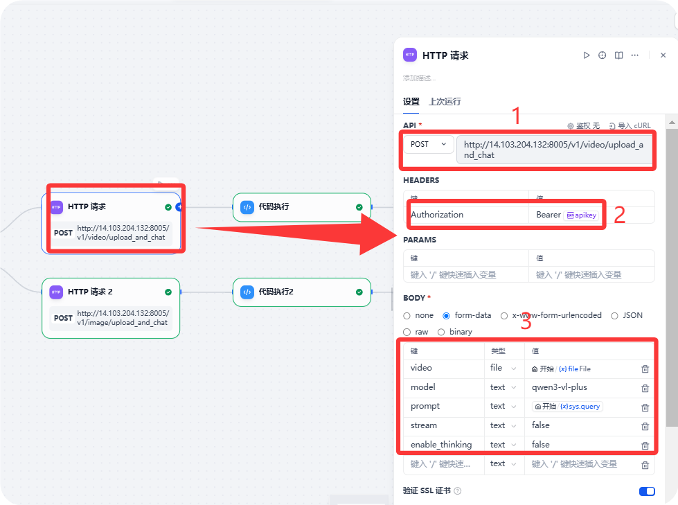This screenshot has height=505, width=678.
Task: Click the SSL certificate help question icon
Action: tap(458, 490)
